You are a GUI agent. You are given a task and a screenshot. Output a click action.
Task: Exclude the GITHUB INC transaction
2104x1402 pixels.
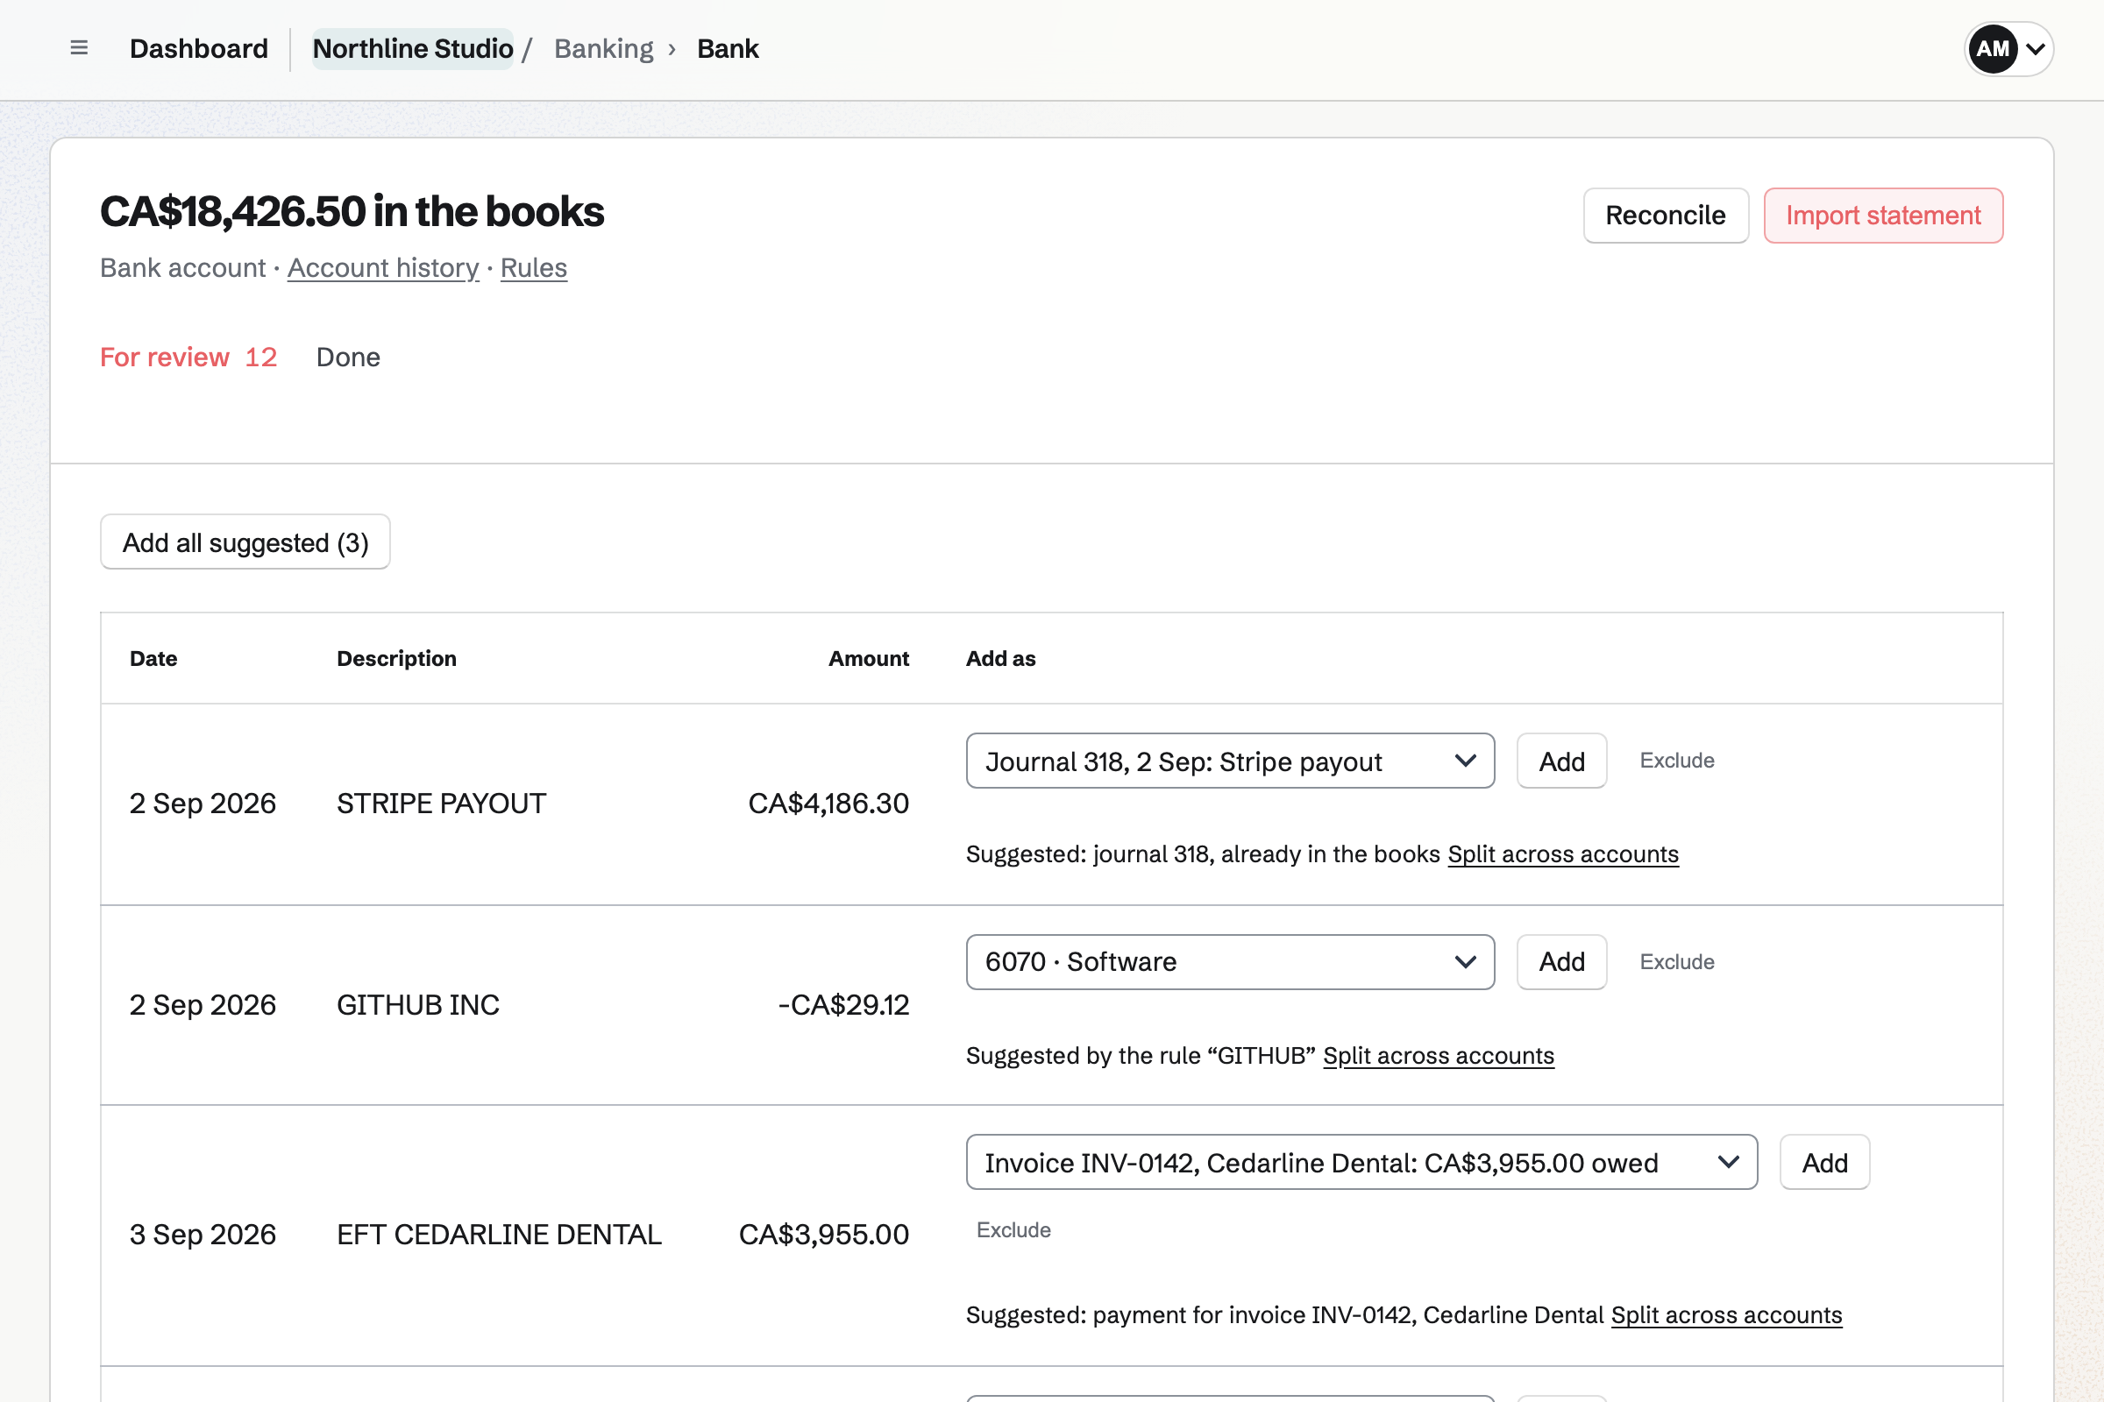tap(1676, 961)
